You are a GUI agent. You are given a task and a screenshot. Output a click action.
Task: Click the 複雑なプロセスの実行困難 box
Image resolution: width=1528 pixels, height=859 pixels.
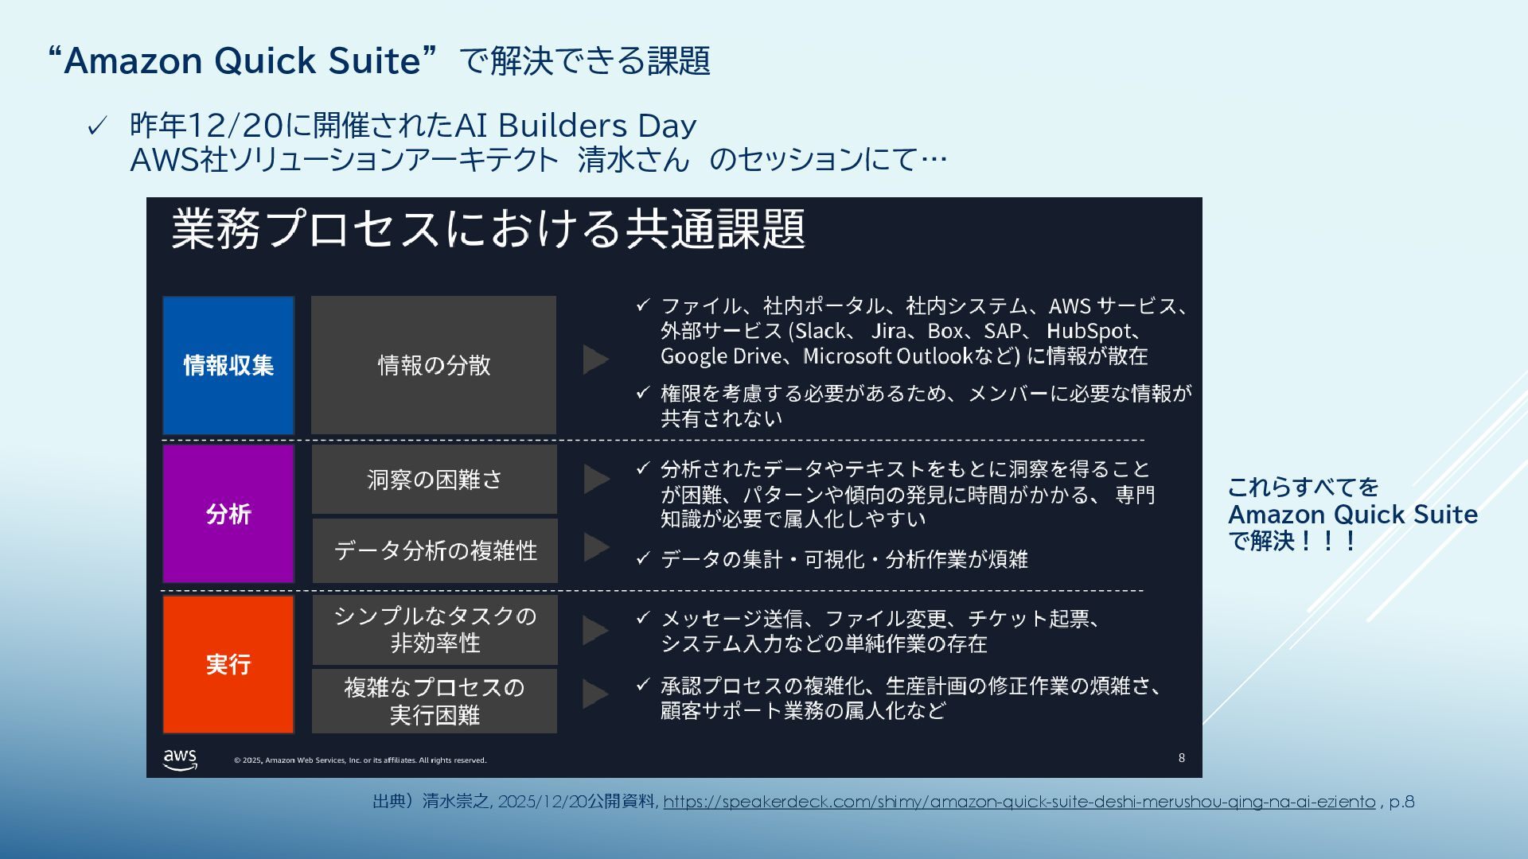pos(435,701)
